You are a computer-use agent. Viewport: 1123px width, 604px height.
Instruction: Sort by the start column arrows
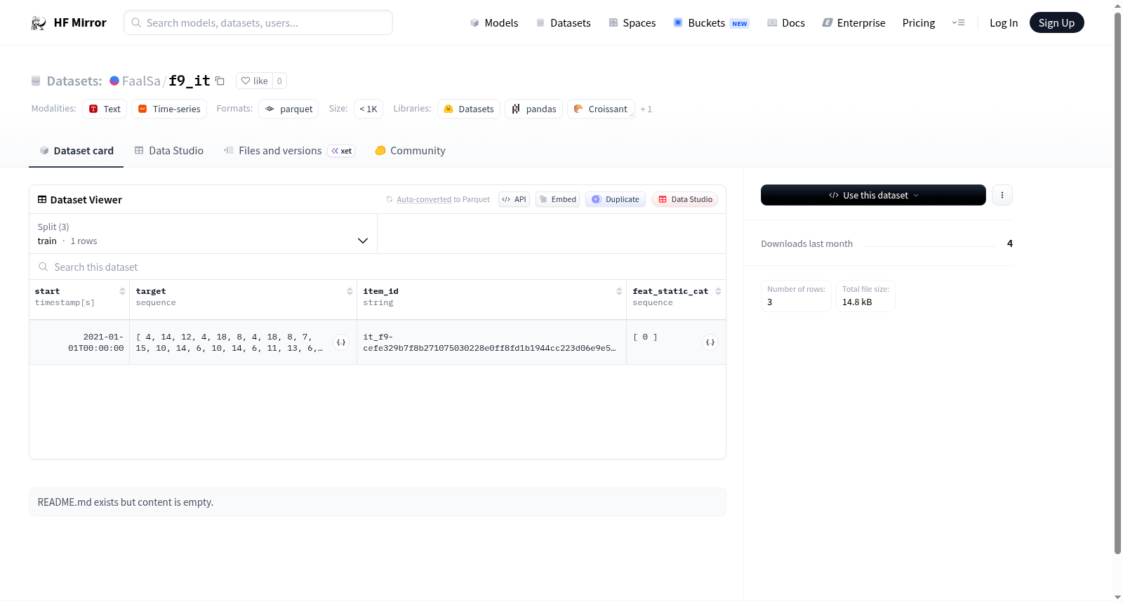[x=122, y=291]
